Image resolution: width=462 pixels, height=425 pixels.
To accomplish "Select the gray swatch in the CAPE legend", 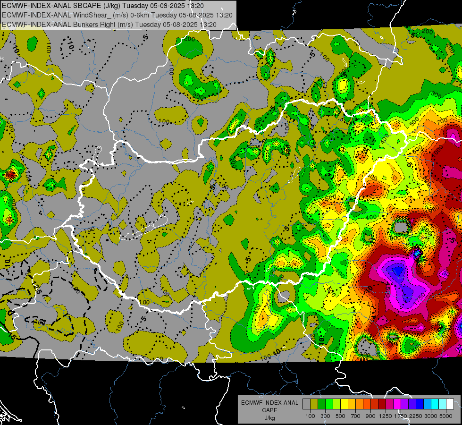I will [x=306, y=404].
